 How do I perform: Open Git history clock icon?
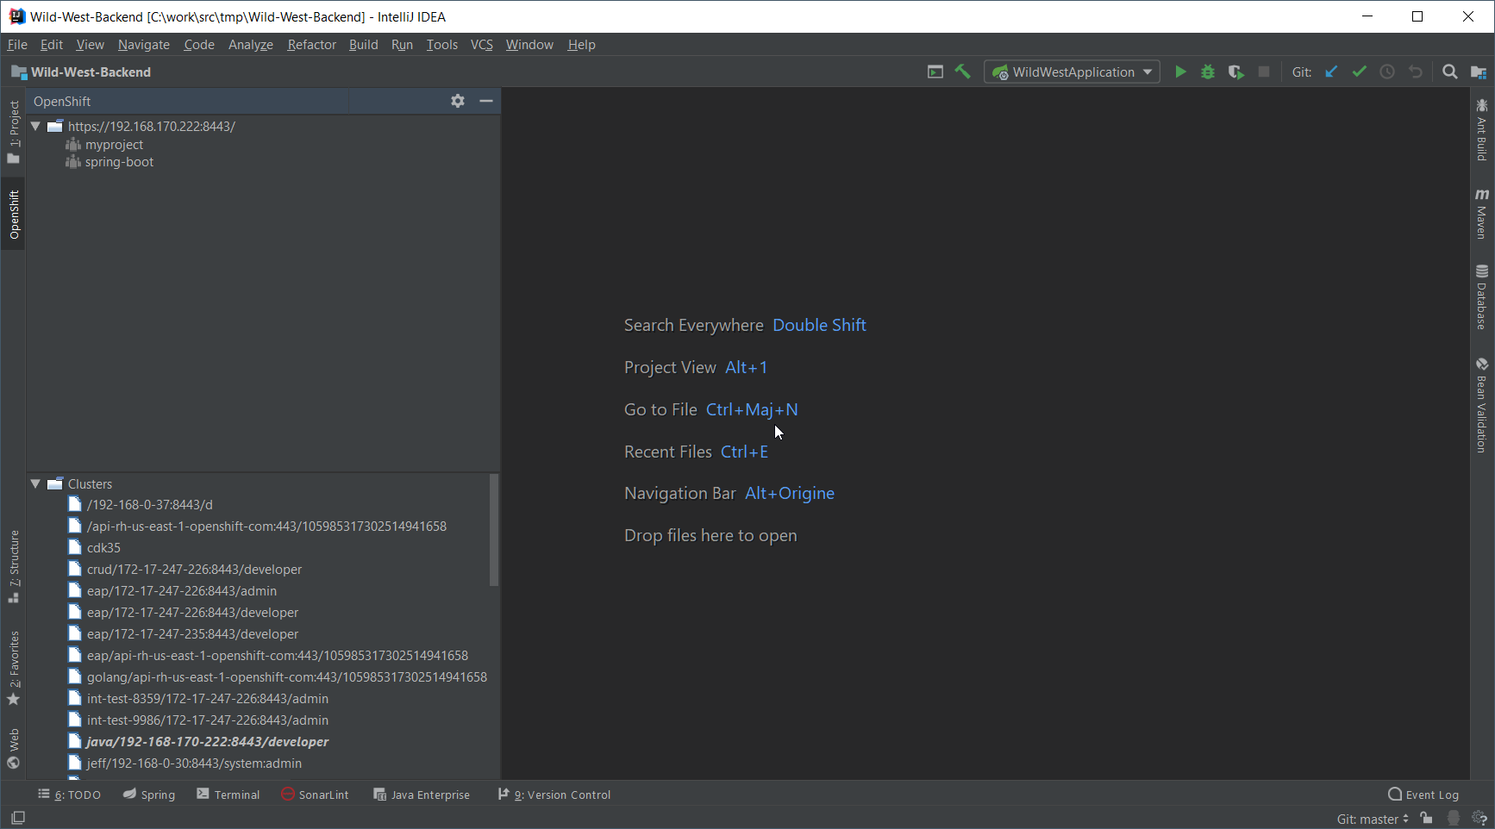[1387, 72]
